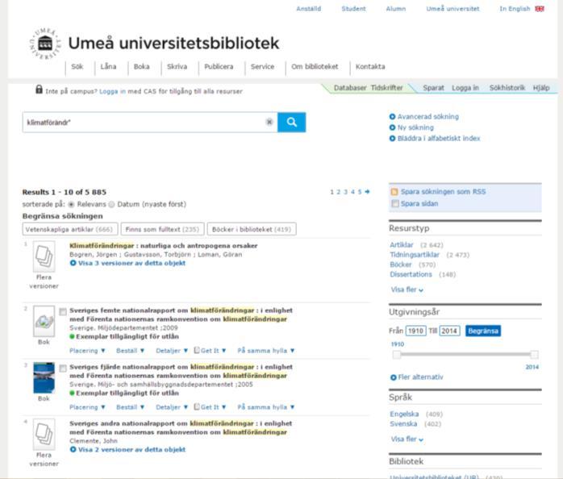Click the circle icon beside Fler alternativ
The width and height of the screenshot is (563, 479).
(393, 377)
